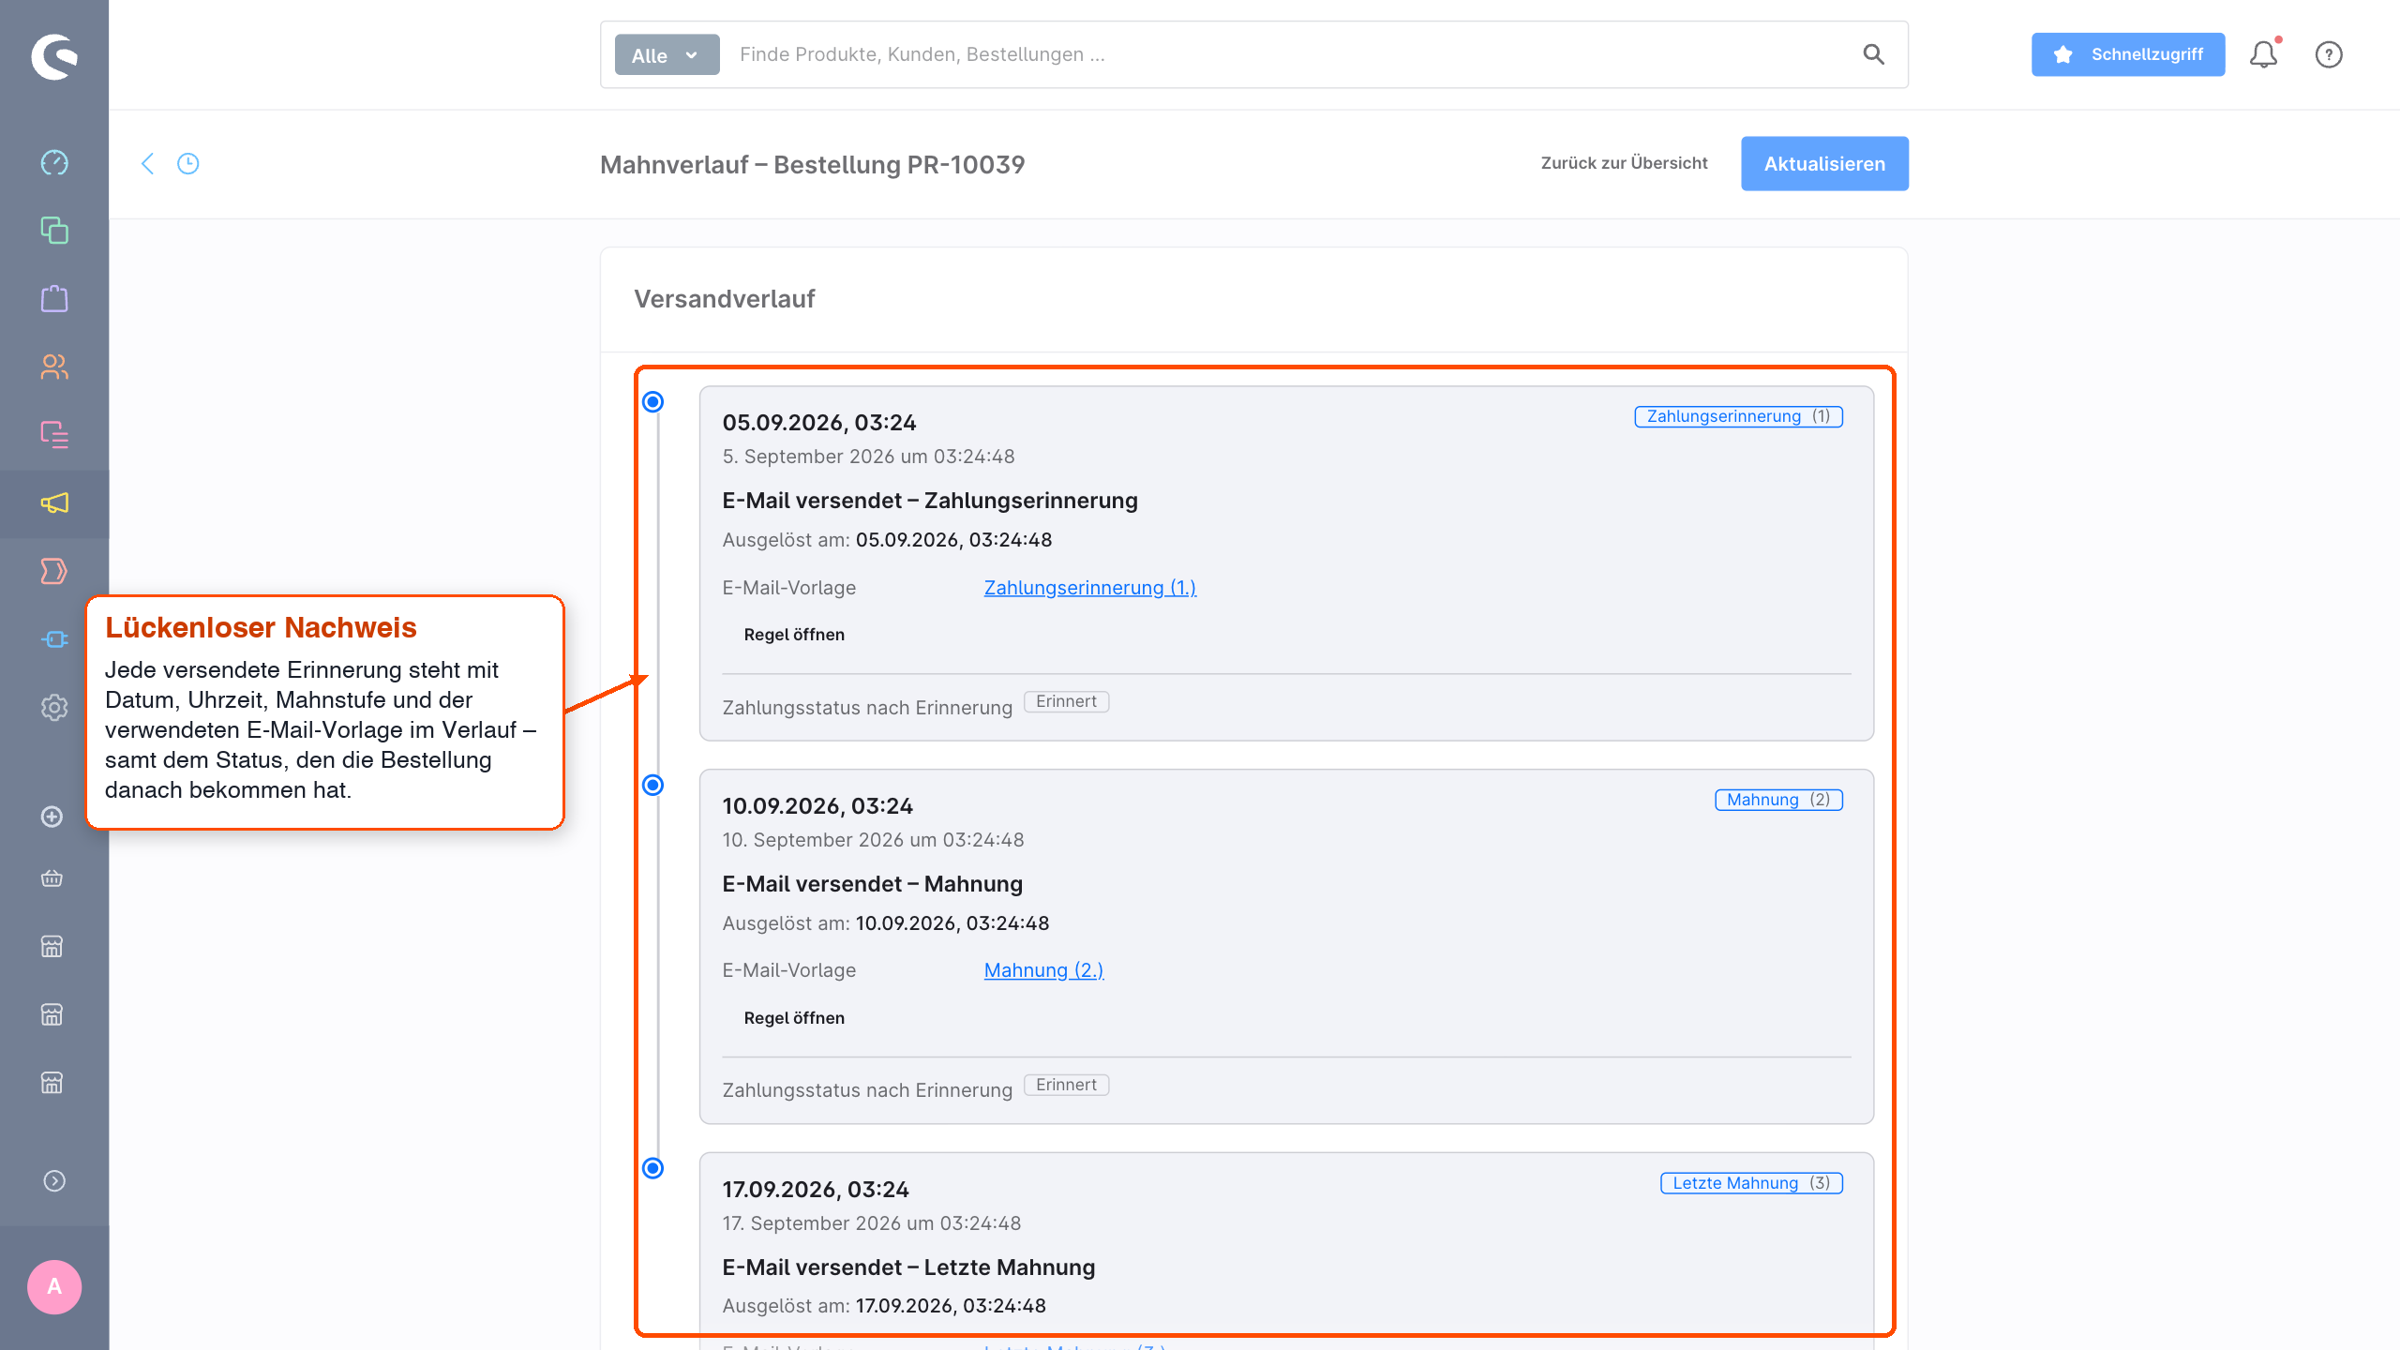Open the help question mark icon
This screenshot has height=1350, width=2400.
point(2329,54)
